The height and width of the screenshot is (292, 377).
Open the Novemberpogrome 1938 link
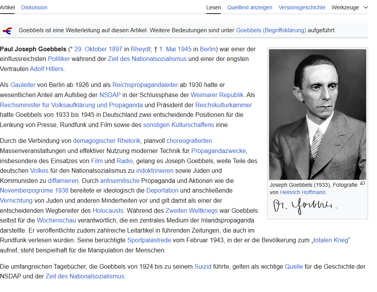tap(34, 190)
